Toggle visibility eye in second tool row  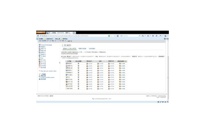click(x=78, y=66)
